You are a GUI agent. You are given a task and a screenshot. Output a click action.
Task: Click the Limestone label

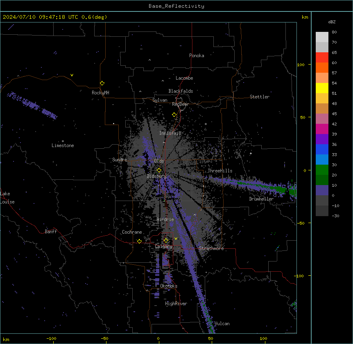point(63,145)
